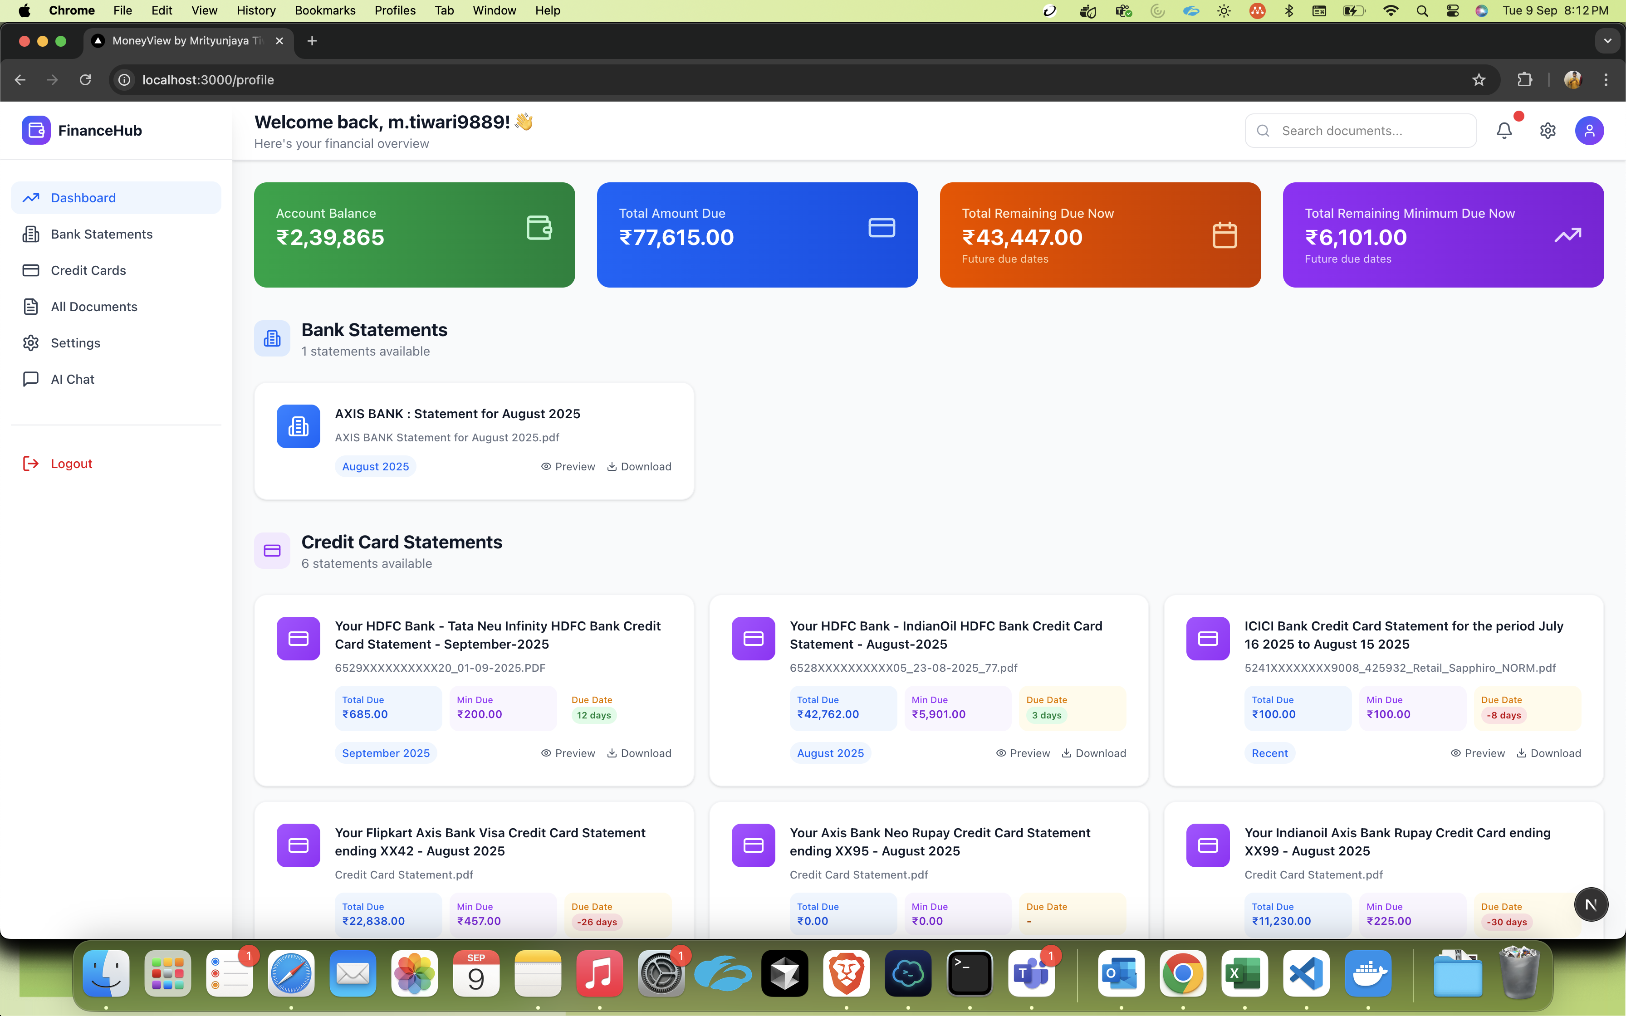The image size is (1626, 1016).
Task: Expand the tab search dropdown arrow
Action: (x=1607, y=41)
